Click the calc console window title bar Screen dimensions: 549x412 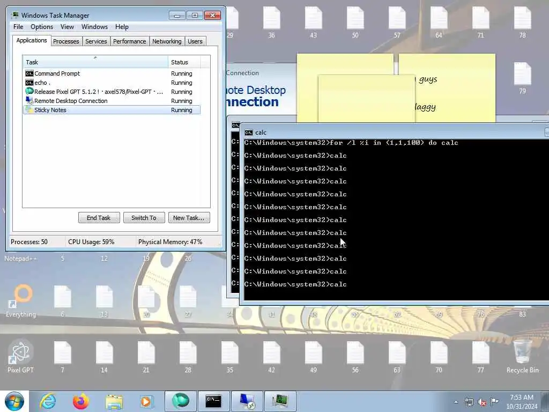pos(395,133)
